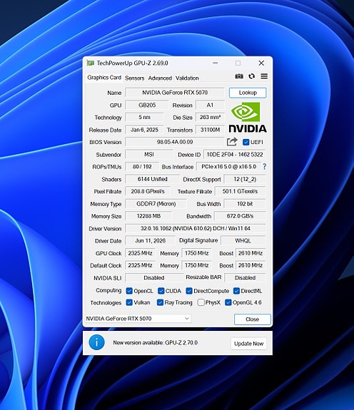Select the Validation tab
The width and height of the screenshot is (354, 410).
tap(187, 78)
